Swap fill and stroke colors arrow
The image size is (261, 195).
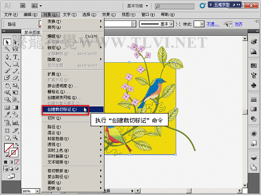17,145
